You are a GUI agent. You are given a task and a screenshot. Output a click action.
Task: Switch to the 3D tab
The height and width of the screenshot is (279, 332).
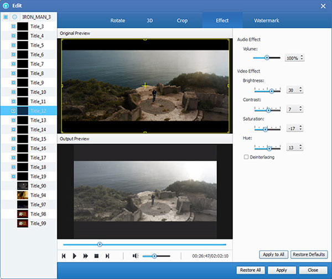150,20
